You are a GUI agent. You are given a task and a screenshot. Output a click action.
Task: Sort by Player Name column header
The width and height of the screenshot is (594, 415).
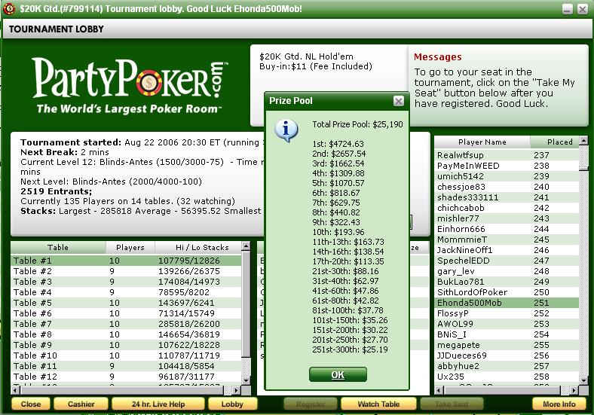click(x=482, y=142)
